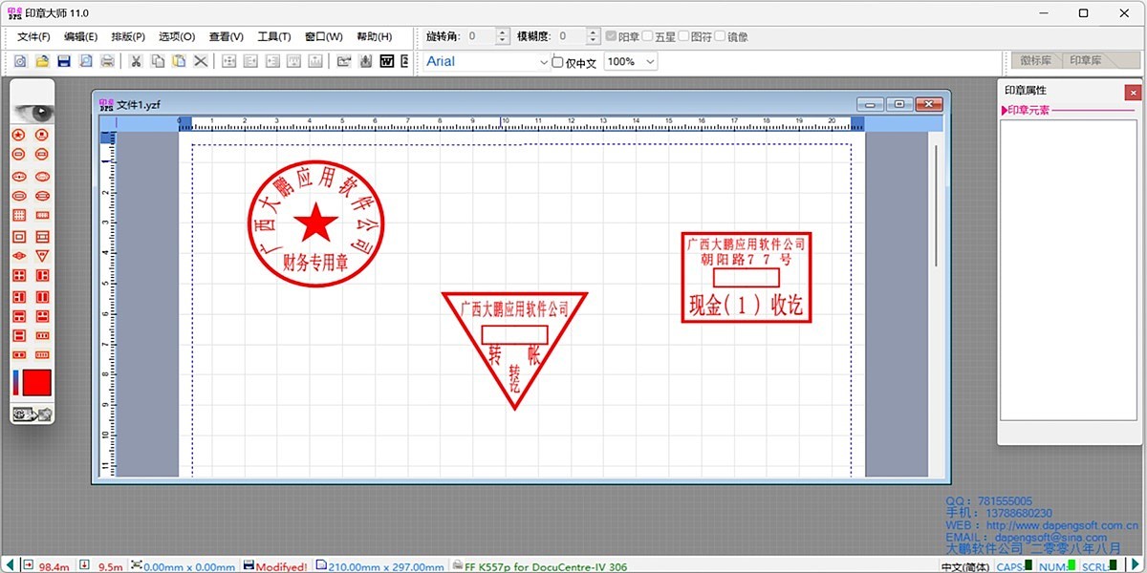Click the Export to Word icon
Viewport: 1147px width, 573px height.
[x=387, y=61]
